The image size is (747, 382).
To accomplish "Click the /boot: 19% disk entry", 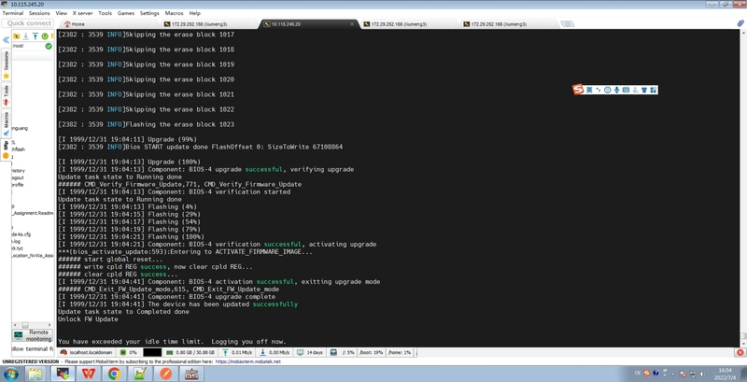I will tap(372, 352).
